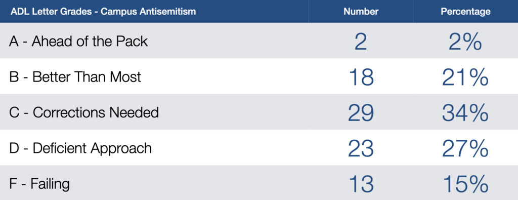518x200 pixels.
Task: Click the 'ADL Letter Grades - Campus Antisemitism' header
Action: click(103, 12)
